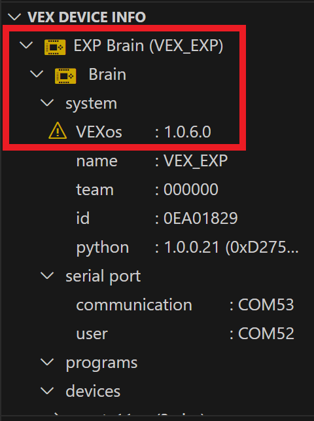
Task: Select the id 0EA01829 row
Action: click(x=157, y=218)
